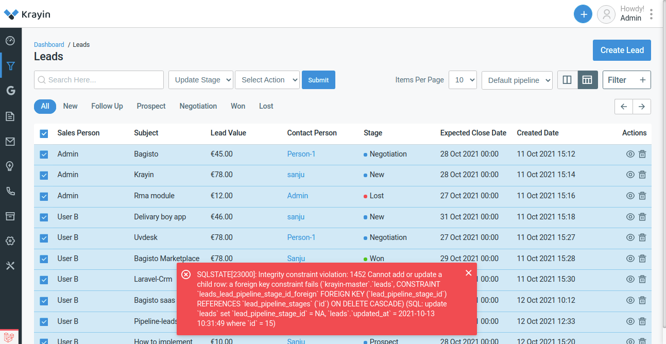The width and height of the screenshot is (666, 344).
Task: Click the Create Lead button
Action: point(622,50)
